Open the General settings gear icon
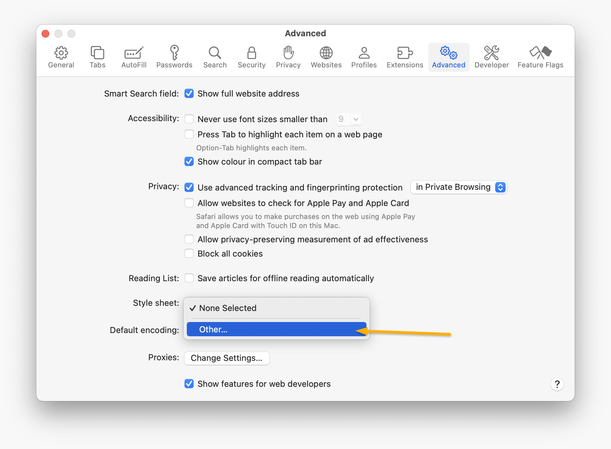Screen dimensions: 611x449 (61, 53)
